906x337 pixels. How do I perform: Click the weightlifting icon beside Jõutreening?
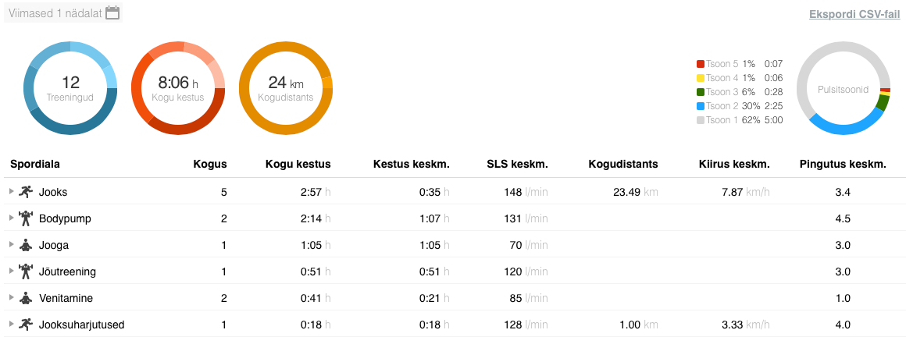click(27, 271)
